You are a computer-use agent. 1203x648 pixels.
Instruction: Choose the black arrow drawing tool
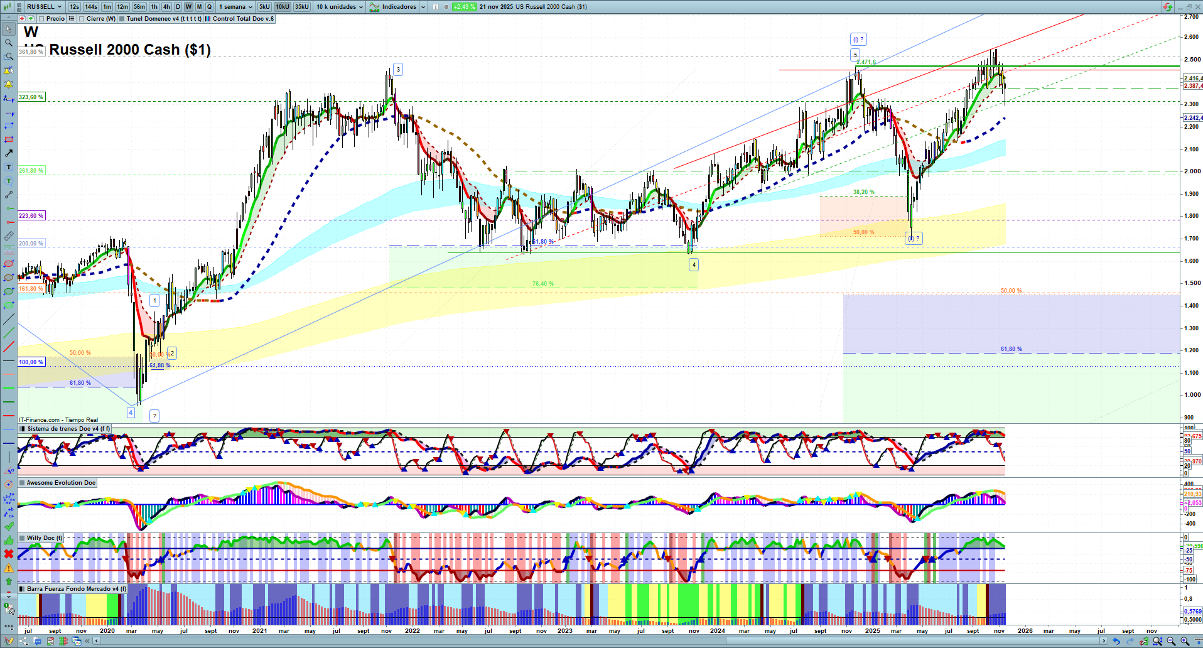[9, 153]
